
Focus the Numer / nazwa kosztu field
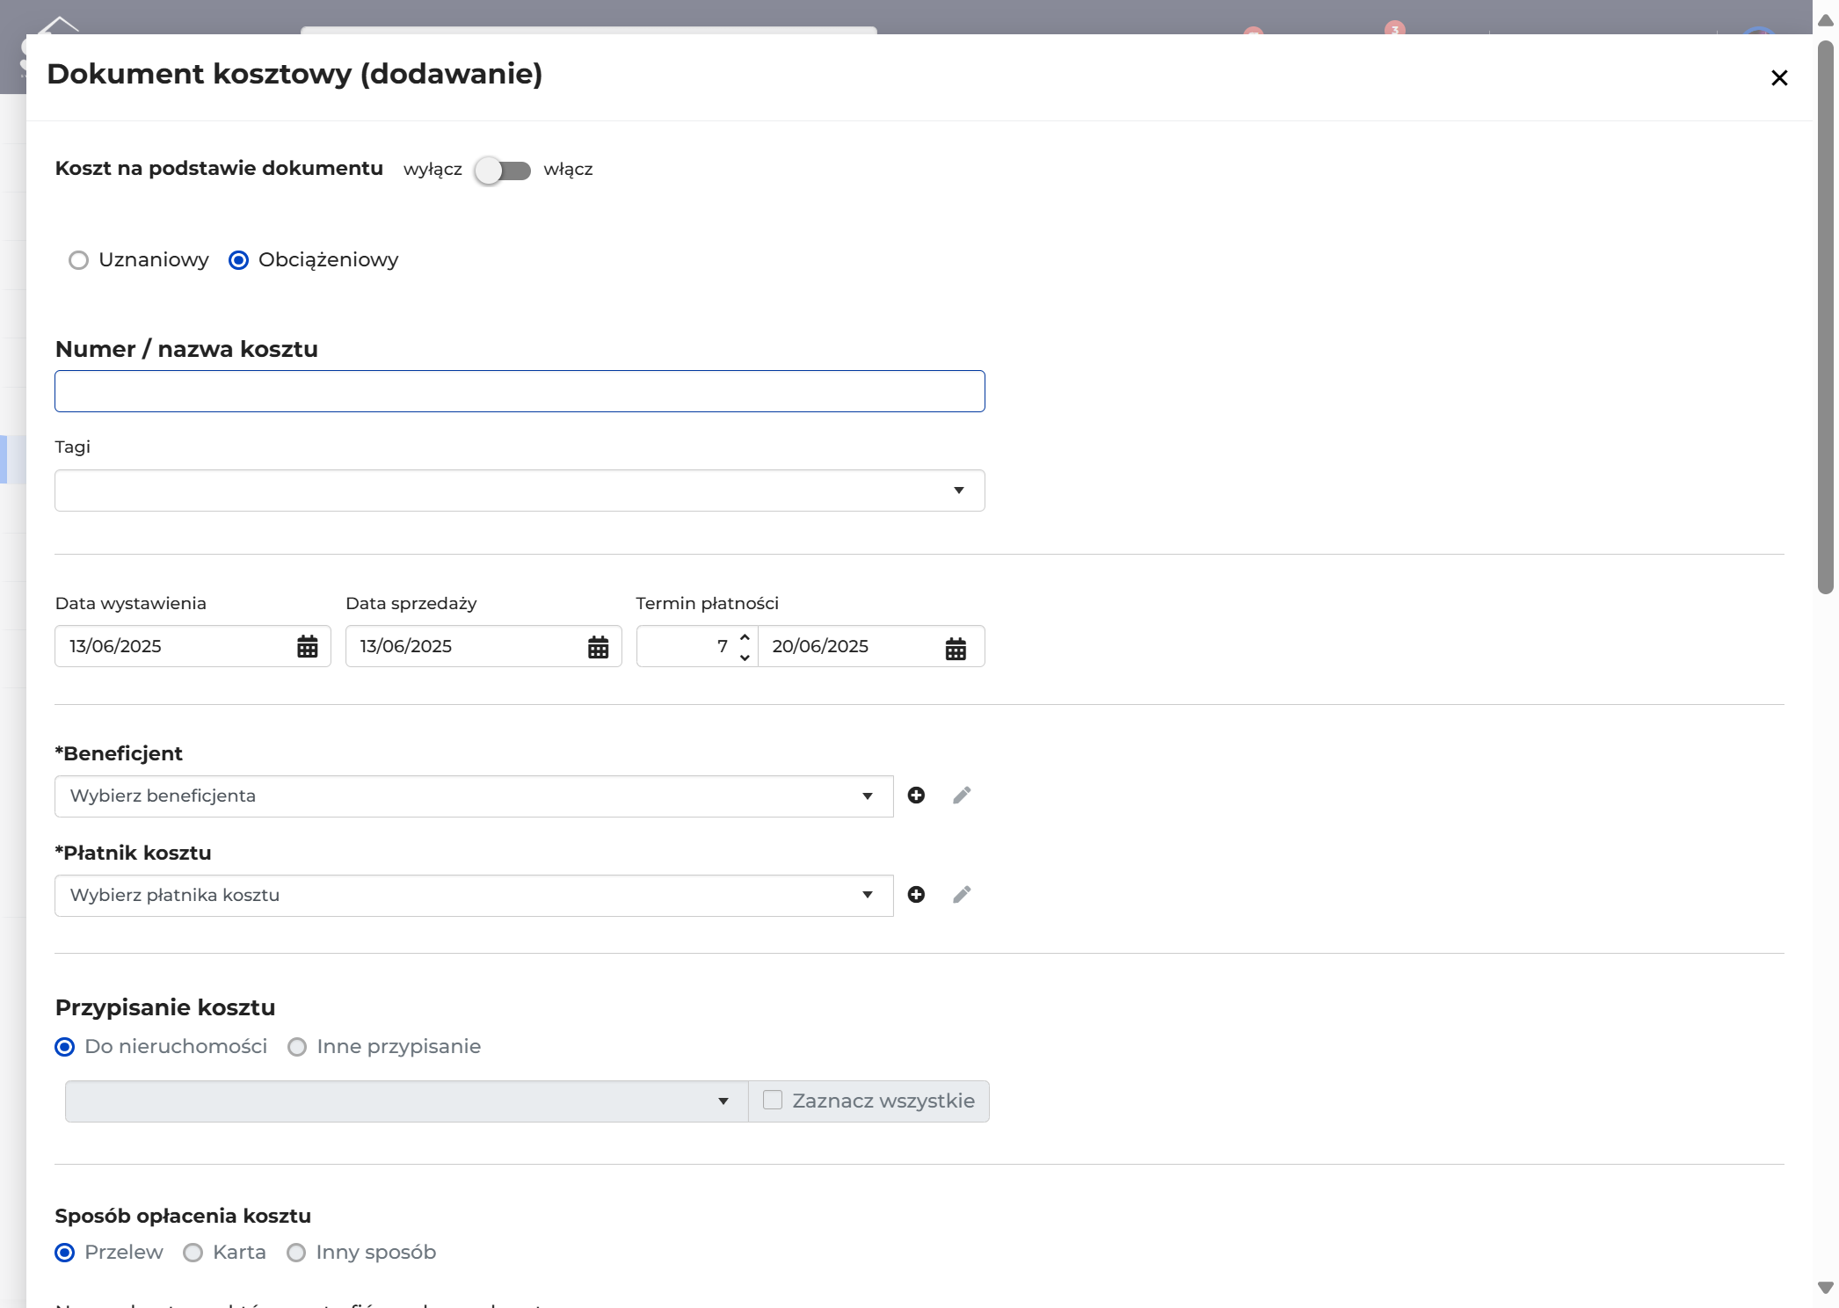pos(520,391)
